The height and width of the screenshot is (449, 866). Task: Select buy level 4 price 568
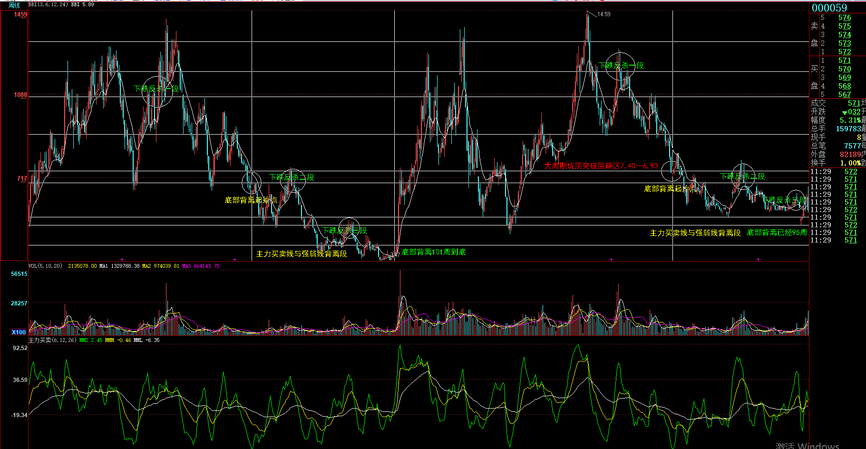tap(845, 86)
